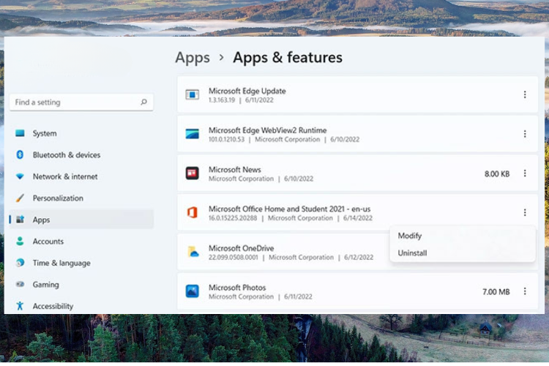Open more options for Microsoft Photos
Screen dimensions: 549x366
click(x=525, y=291)
